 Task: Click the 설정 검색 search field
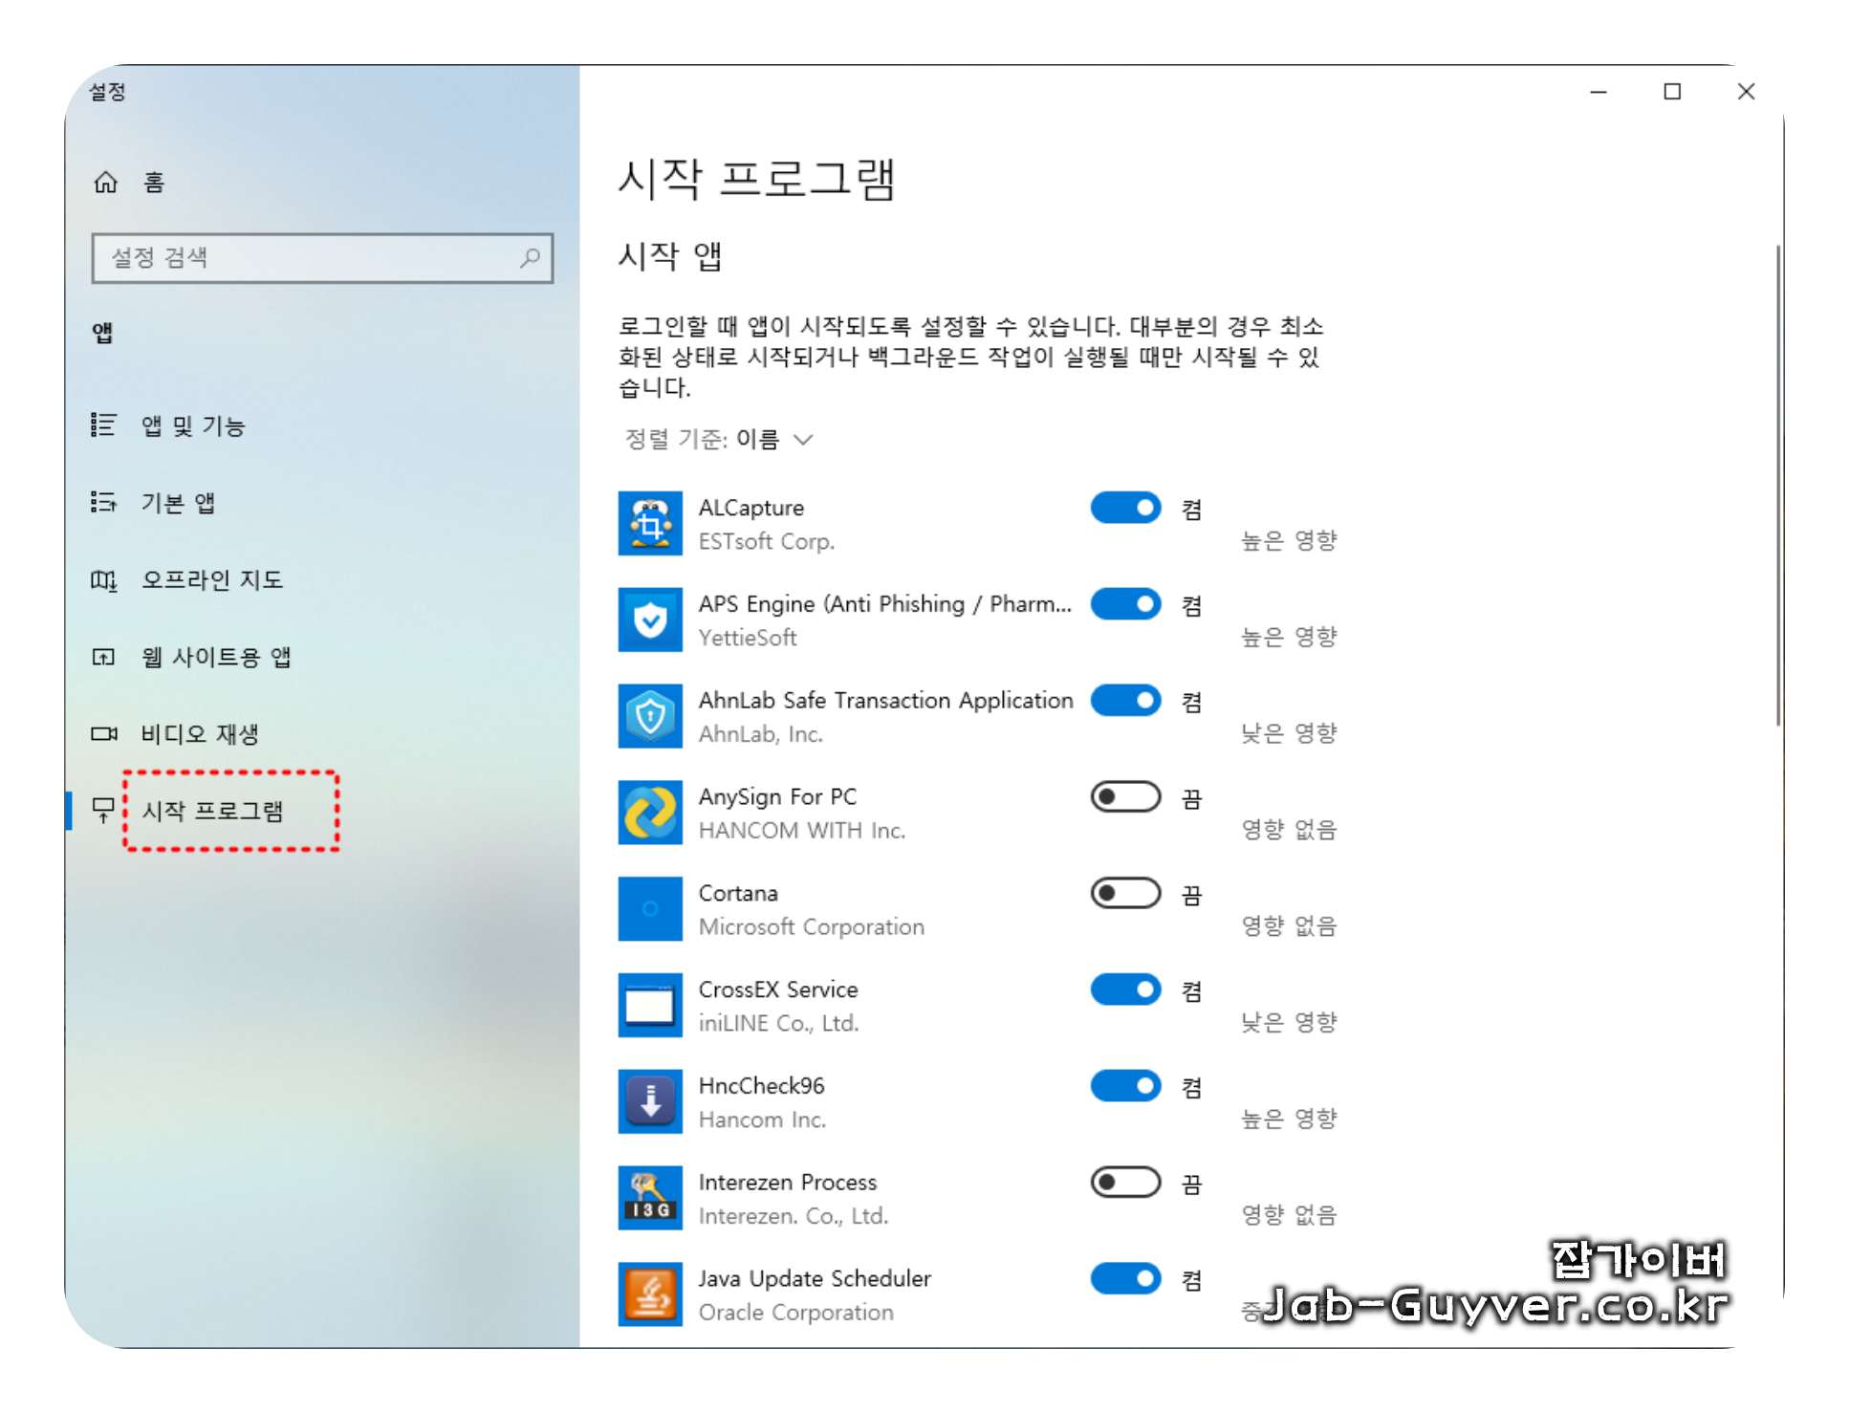pos(322,257)
